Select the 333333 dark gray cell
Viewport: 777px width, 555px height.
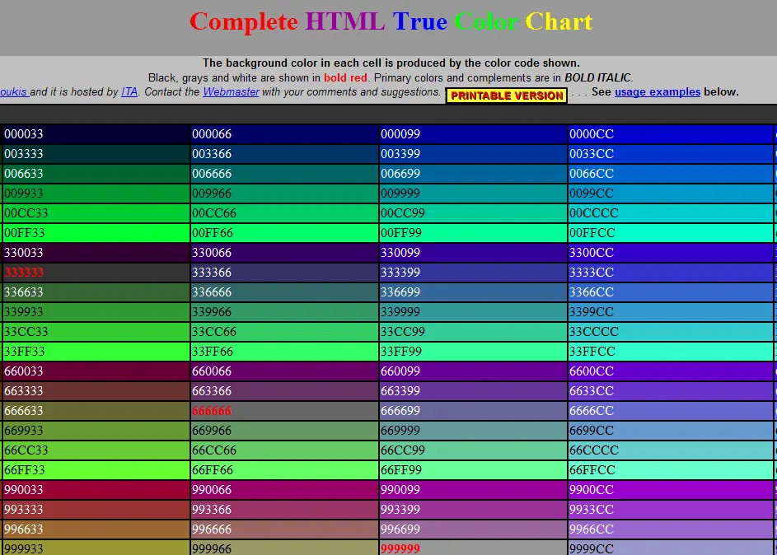pyautogui.click(x=96, y=273)
